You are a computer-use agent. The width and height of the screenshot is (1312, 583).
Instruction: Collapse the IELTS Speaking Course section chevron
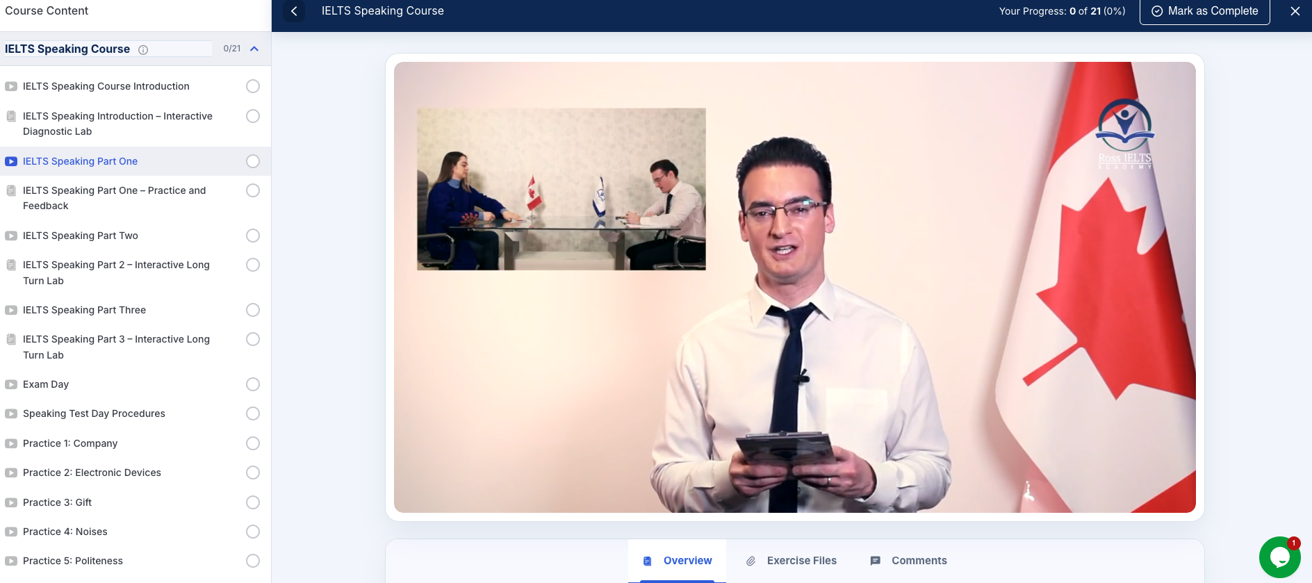pos(254,49)
